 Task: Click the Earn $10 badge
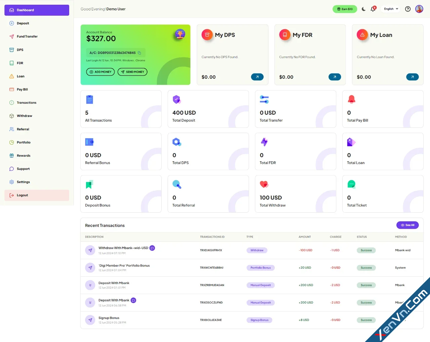[x=345, y=9]
